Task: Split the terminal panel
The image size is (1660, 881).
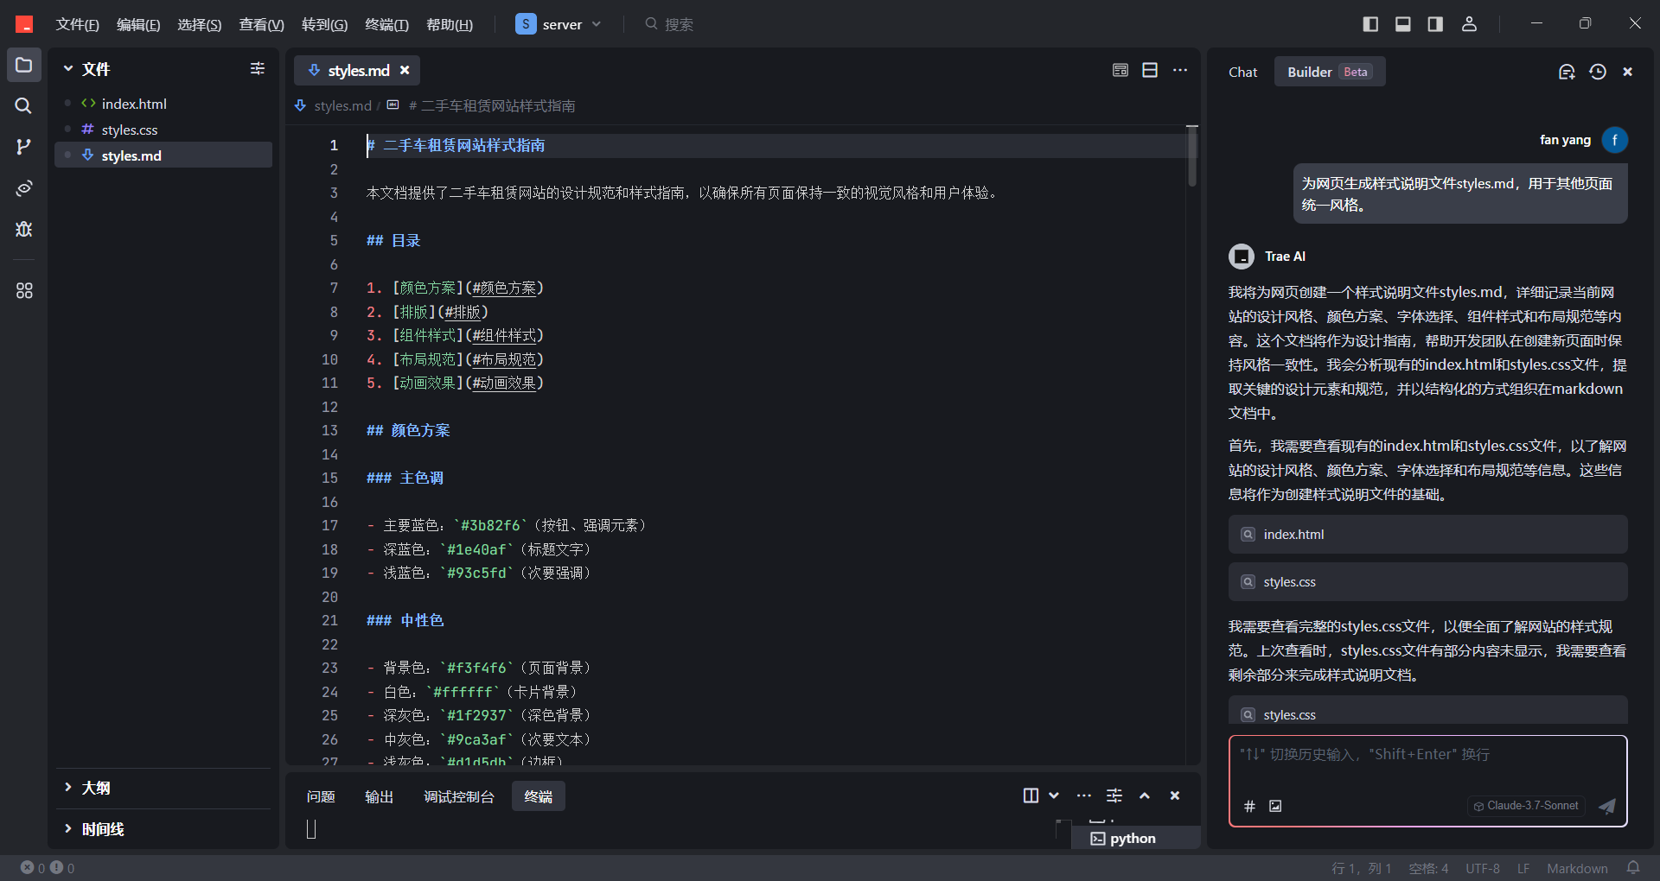Action: tap(1031, 795)
